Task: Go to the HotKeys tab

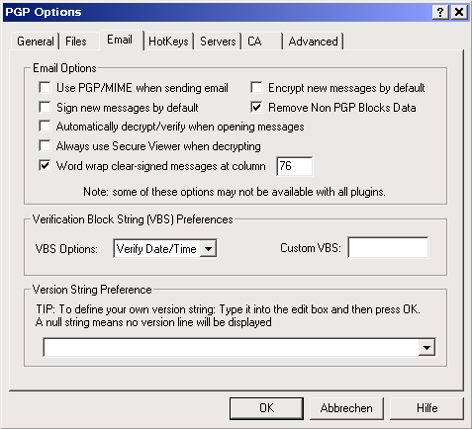Action: point(168,42)
